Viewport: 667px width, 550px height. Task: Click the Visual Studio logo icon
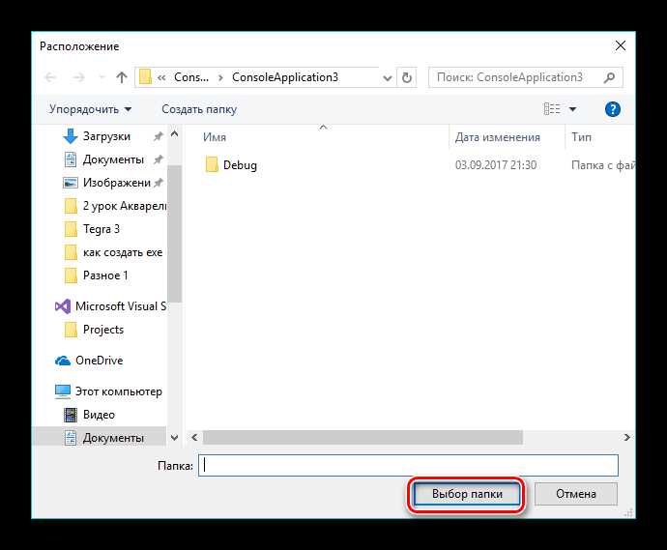coord(63,306)
